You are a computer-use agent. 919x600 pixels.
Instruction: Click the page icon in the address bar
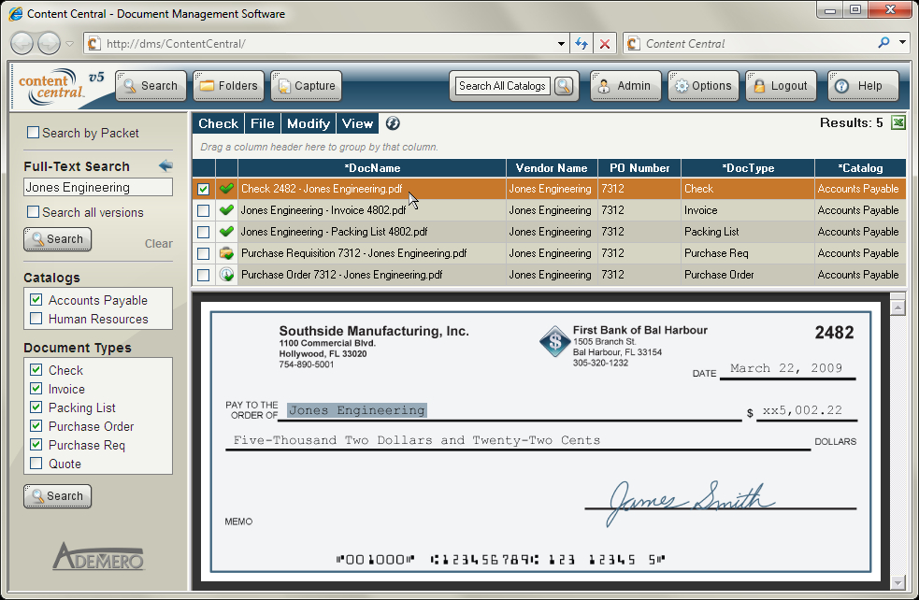(93, 43)
